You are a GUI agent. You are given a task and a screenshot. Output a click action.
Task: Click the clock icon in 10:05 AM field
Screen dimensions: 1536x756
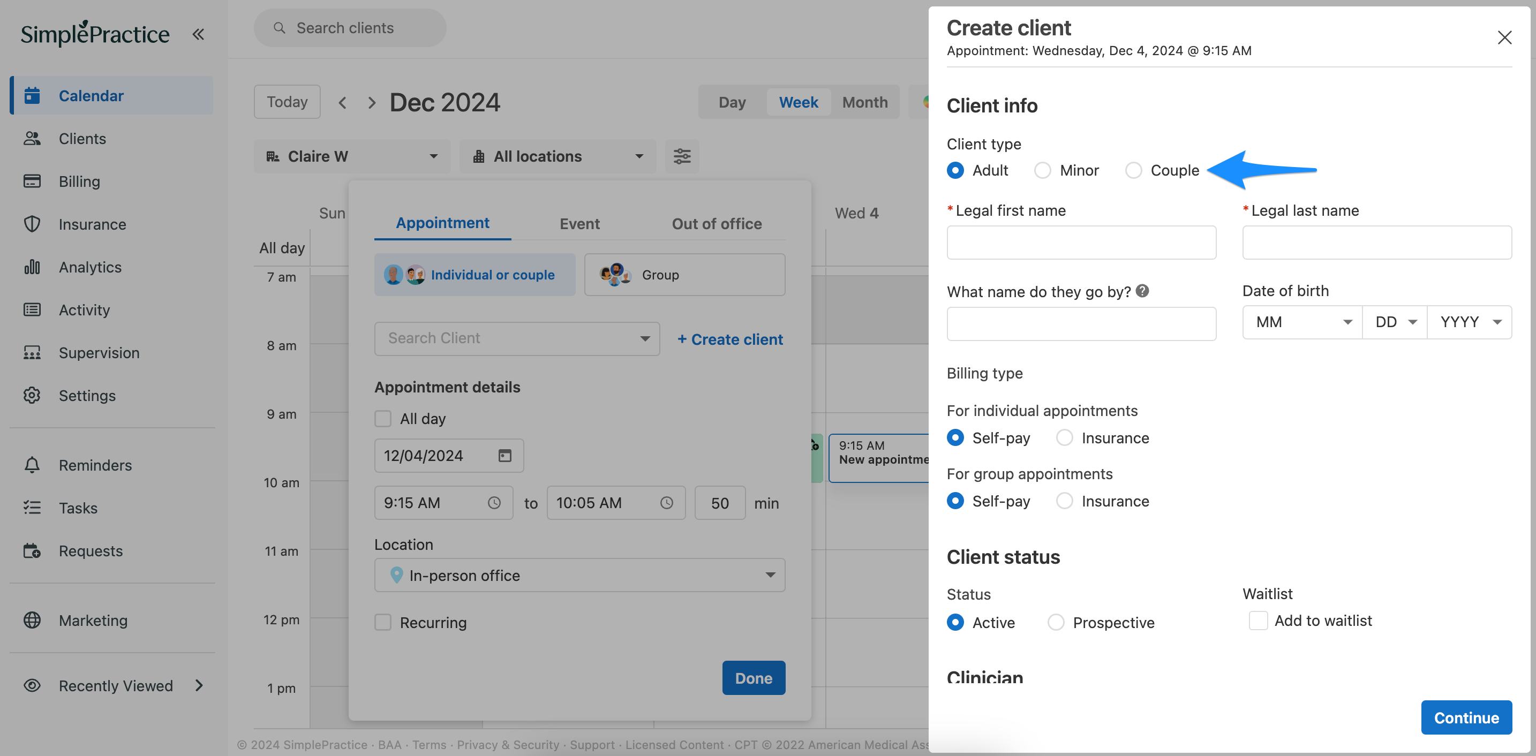(x=667, y=503)
